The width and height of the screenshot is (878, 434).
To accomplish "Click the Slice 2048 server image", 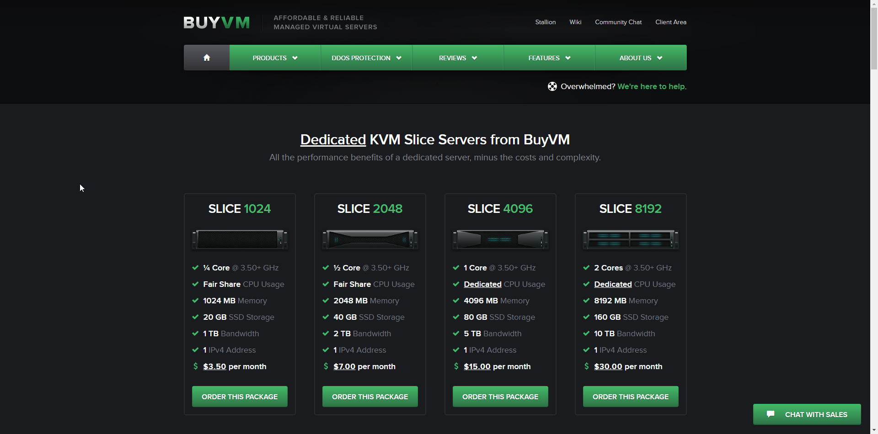I will 370,239.
